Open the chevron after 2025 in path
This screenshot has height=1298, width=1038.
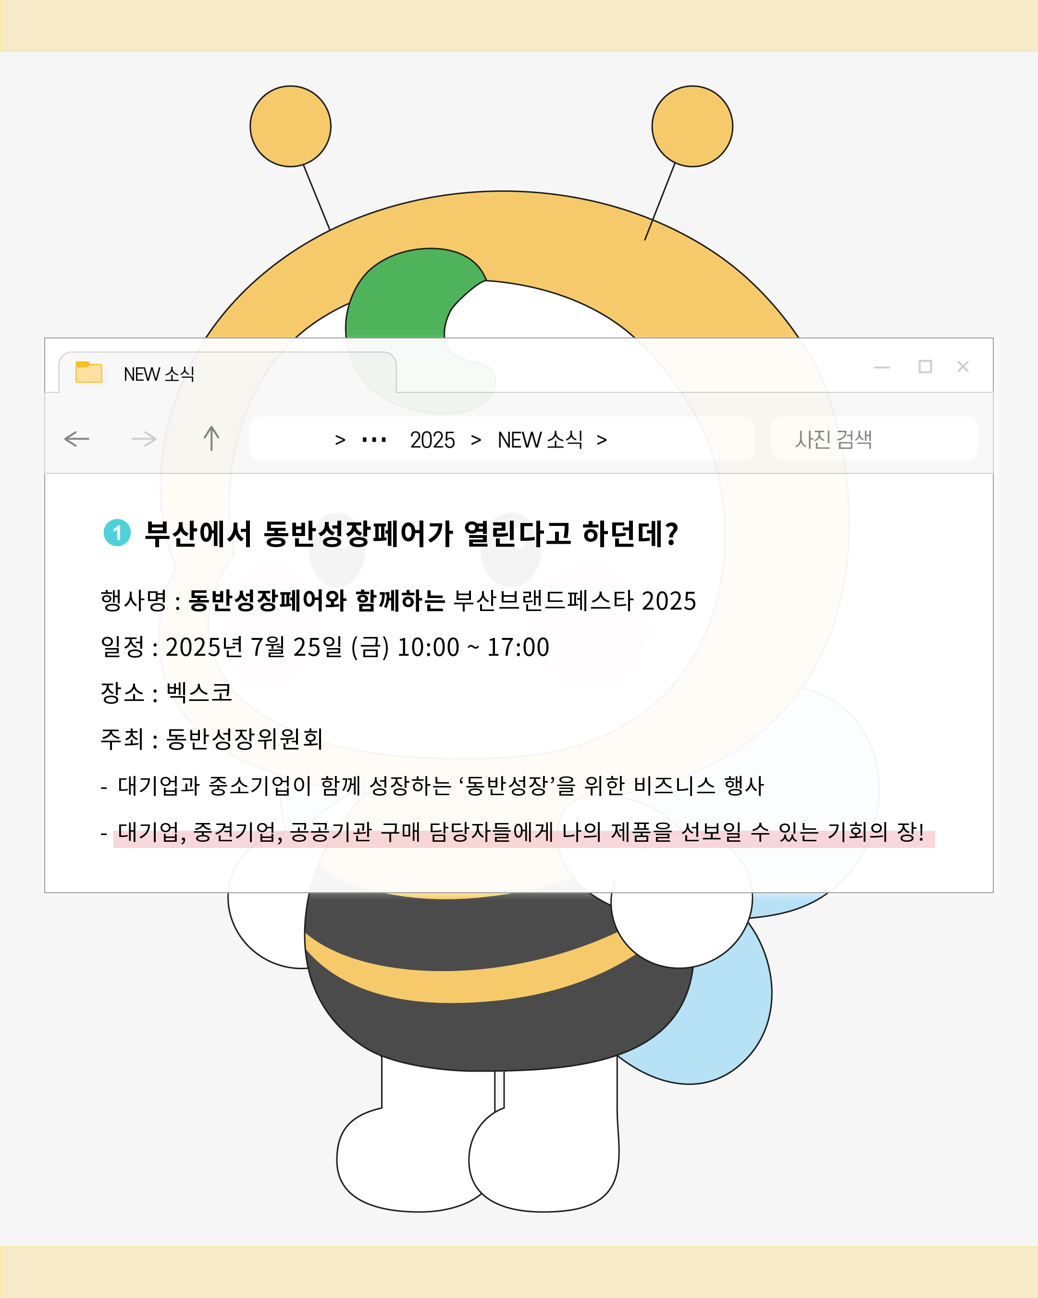pos(476,440)
